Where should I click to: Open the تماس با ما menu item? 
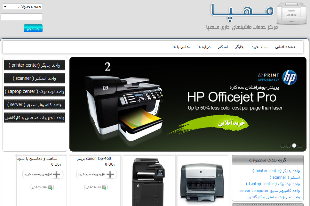181,47
